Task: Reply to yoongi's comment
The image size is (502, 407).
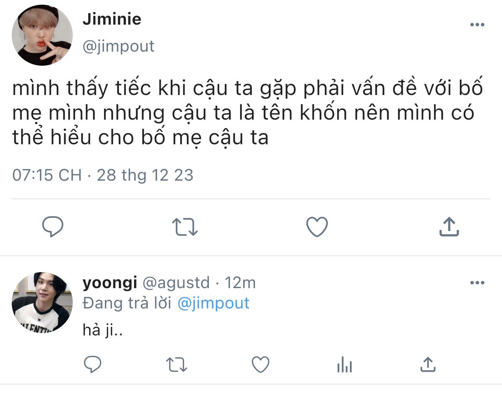Action: point(93,365)
